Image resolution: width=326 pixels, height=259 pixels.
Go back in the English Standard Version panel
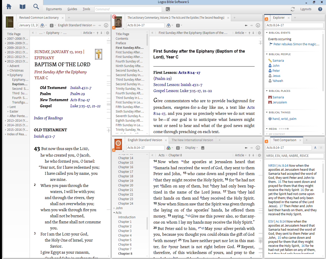(246, 148)
